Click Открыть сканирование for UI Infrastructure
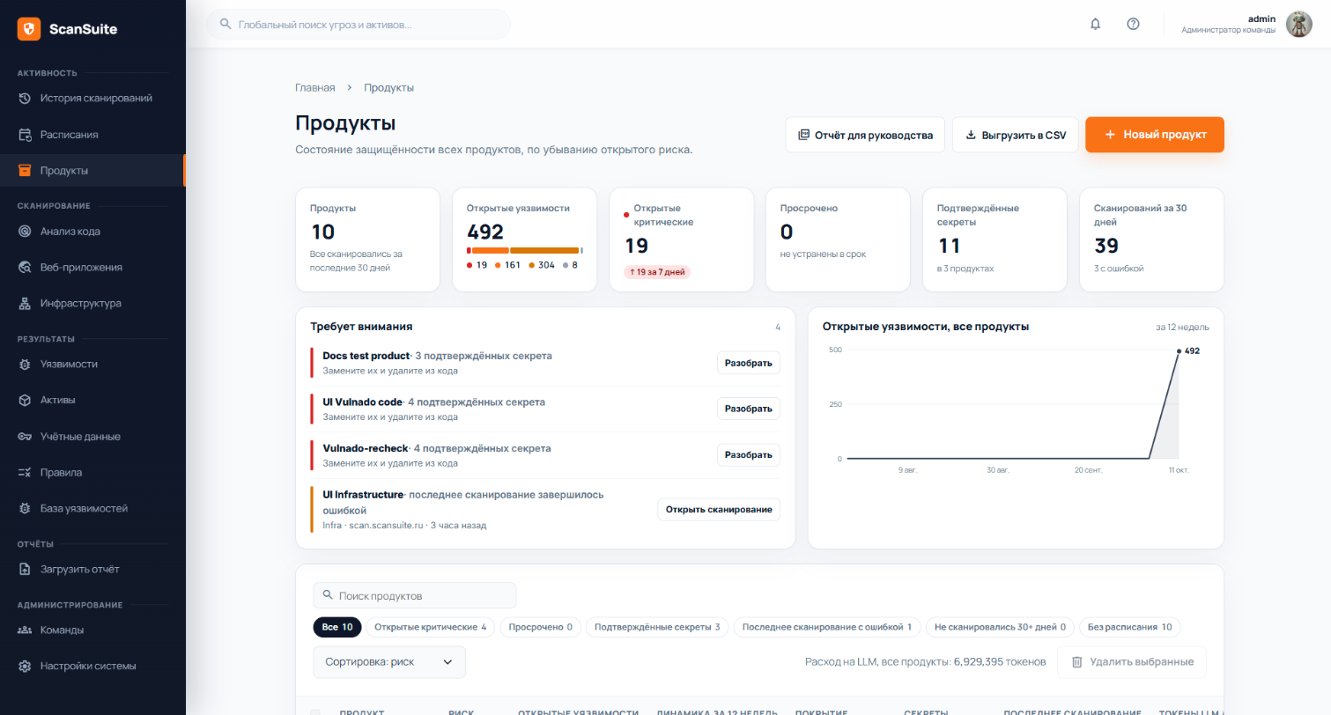The image size is (1331, 715). click(x=719, y=509)
